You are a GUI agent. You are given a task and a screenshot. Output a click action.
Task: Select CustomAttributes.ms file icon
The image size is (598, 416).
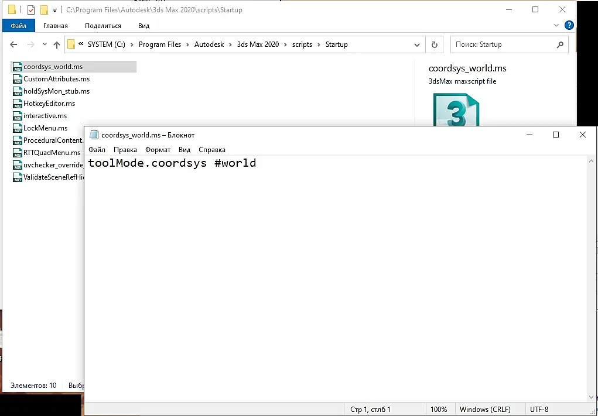point(17,79)
